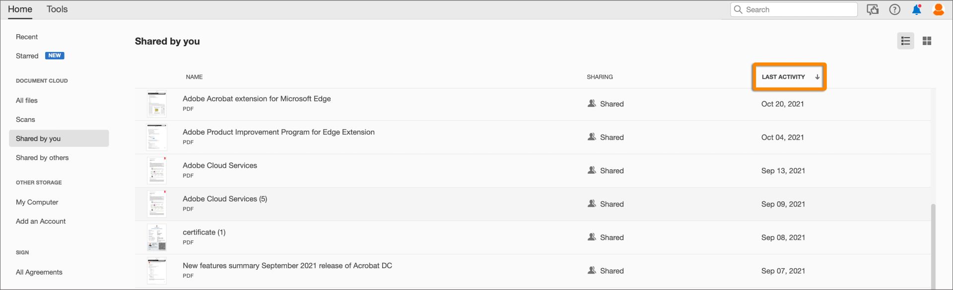Click into the Search field
The height and width of the screenshot is (290, 953).
[799, 10]
